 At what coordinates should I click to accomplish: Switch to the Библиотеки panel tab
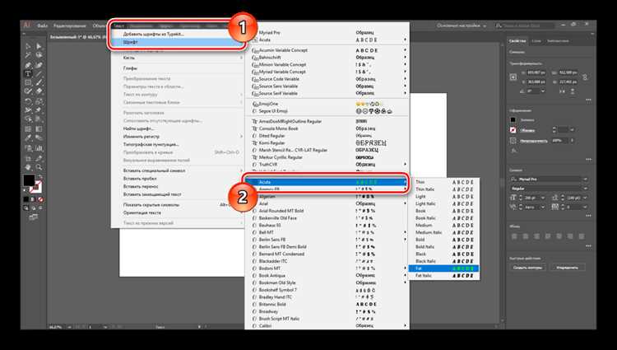pos(558,41)
